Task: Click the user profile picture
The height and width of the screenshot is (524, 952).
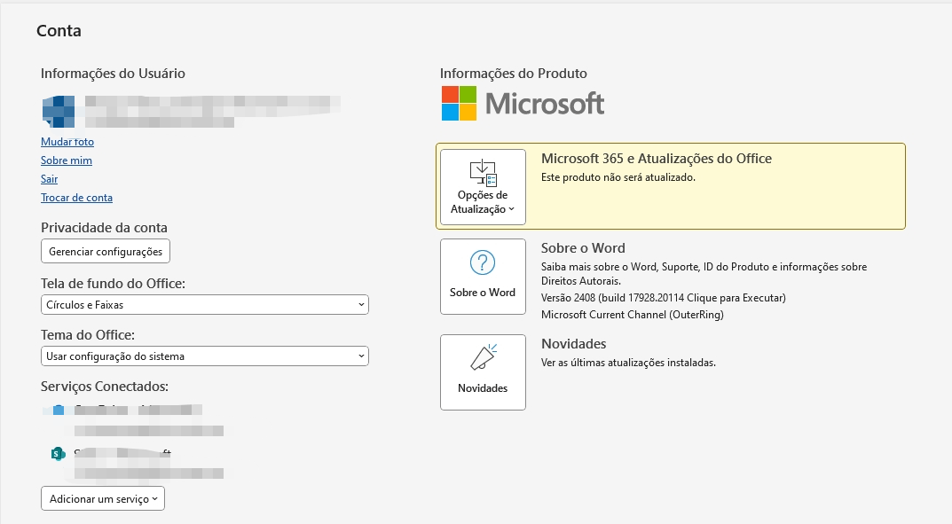Action: [x=59, y=112]
